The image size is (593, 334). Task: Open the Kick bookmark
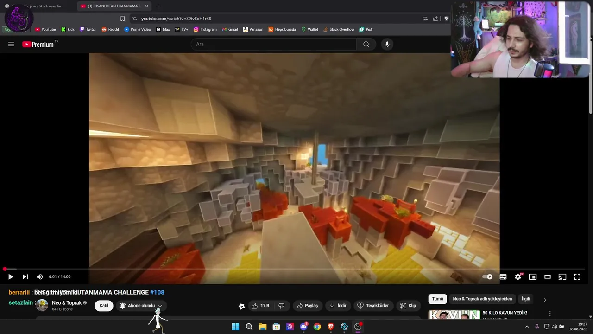[x=68, y=29]
